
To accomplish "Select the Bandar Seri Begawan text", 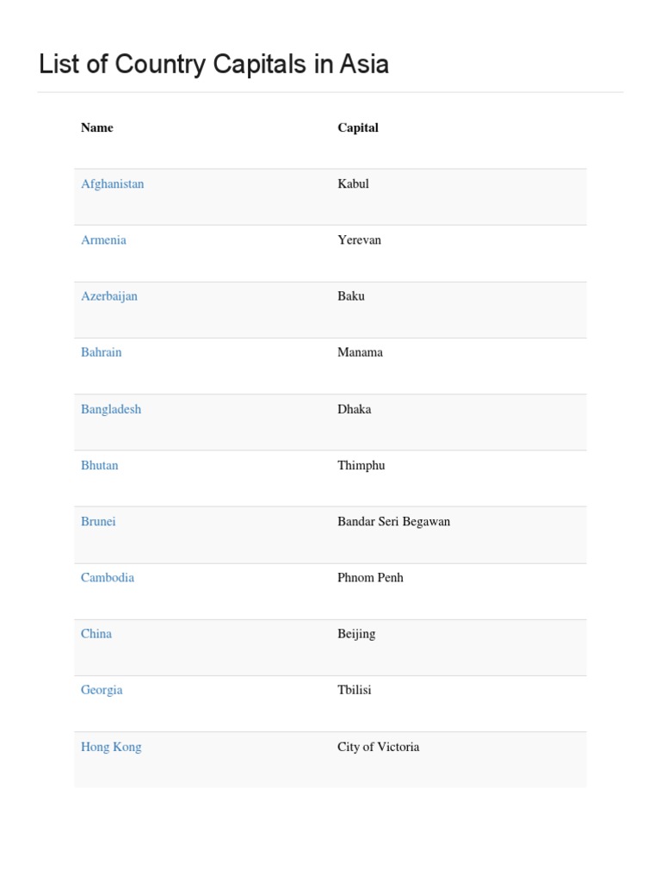I will click(x=393, y=521).
